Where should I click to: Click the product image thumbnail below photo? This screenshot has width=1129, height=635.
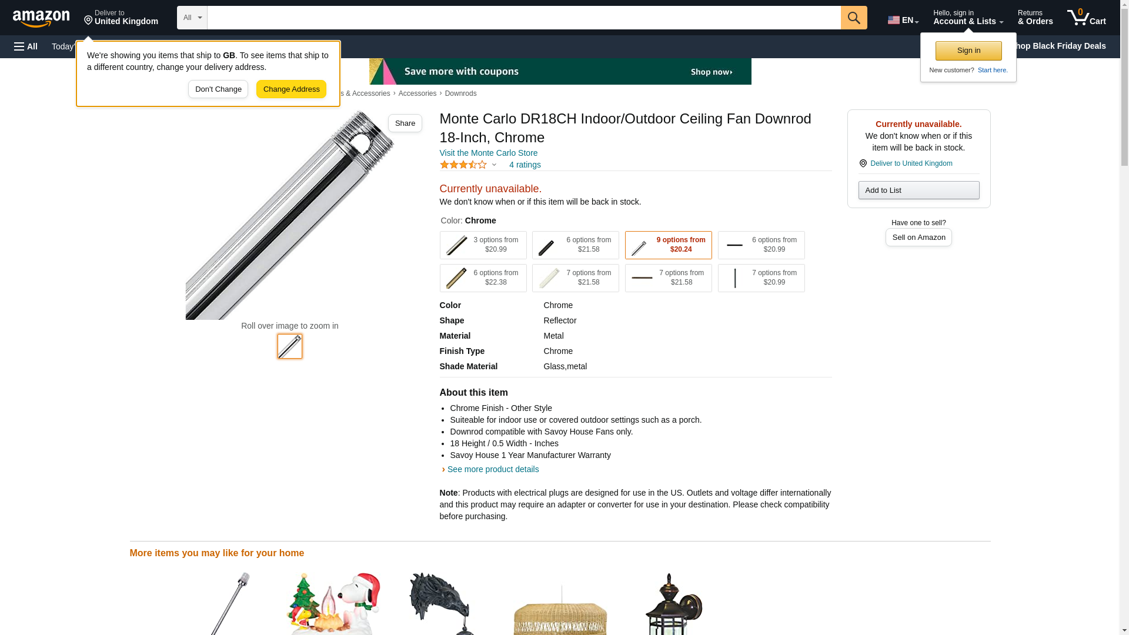pyautogui.click(x=290, y=346)
